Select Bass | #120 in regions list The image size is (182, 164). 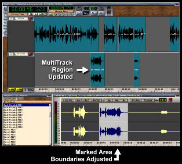pos(26,132)
